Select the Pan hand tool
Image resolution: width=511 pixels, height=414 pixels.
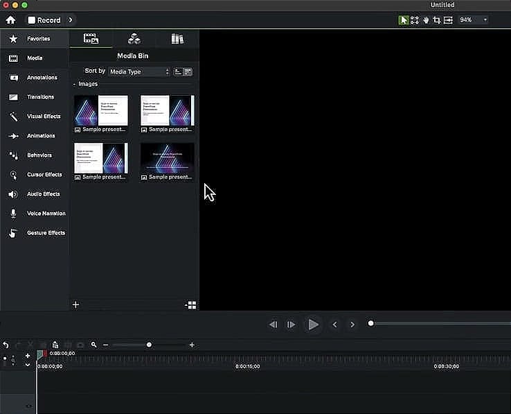(426, 20)
